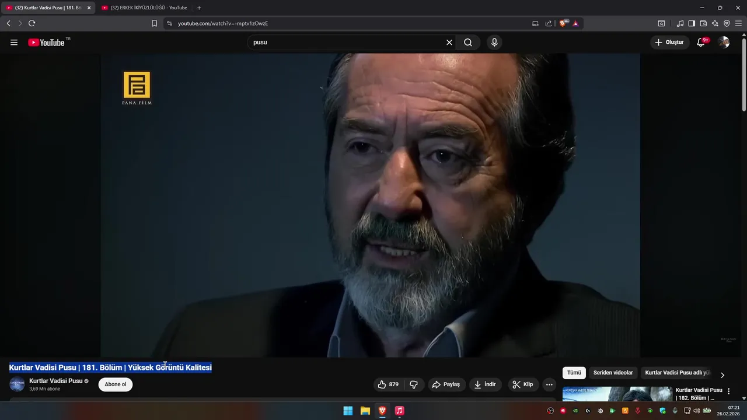Dislike the video with thumbs down

pyautogui.click(x=414, y=384)
